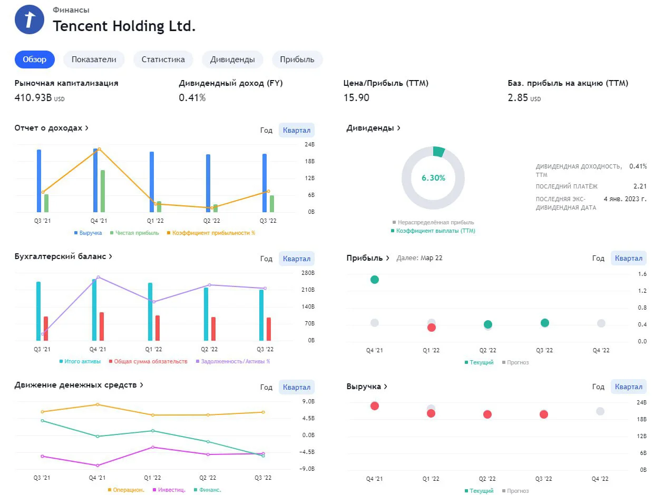Select Год in the Выручка chart
Screen dimensions: 654x495
(598, 387)
